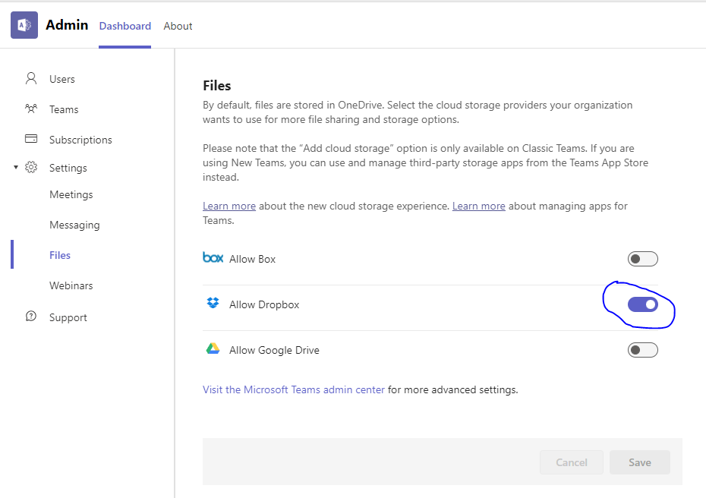The width and height of the screenshot is (706, 498).
Task: Switch to the About tab
Action: click(178, 25)
